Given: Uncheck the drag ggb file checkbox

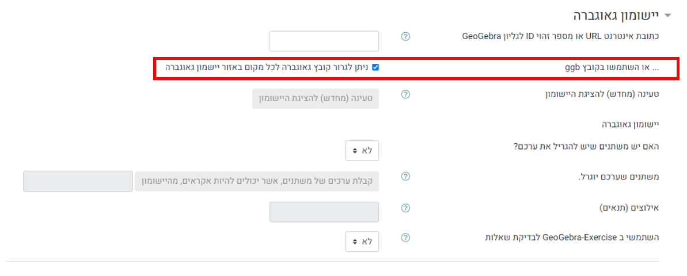Looking at the screenshot, I should pyautogui.click(x=375, y=67).
